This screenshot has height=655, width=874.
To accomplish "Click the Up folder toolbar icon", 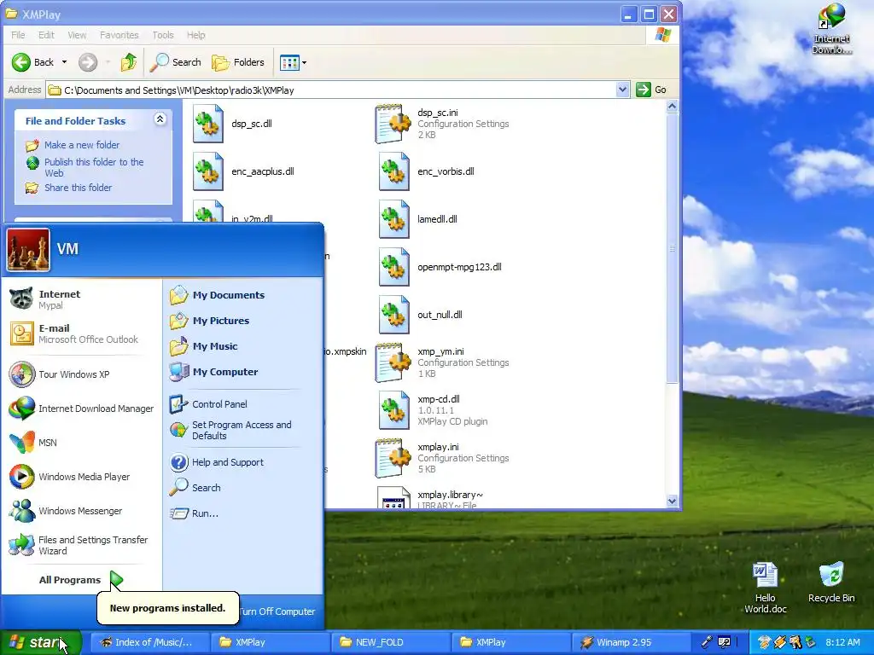I will point(129,62).
